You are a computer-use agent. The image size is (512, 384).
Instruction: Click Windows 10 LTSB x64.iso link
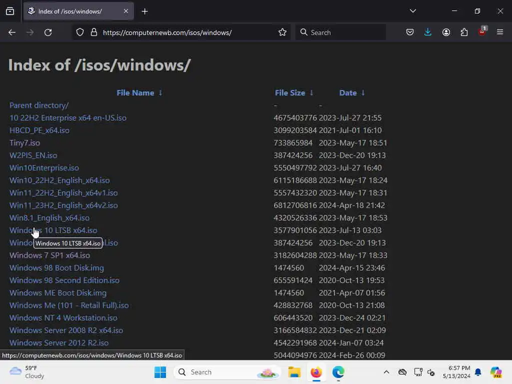53,230
